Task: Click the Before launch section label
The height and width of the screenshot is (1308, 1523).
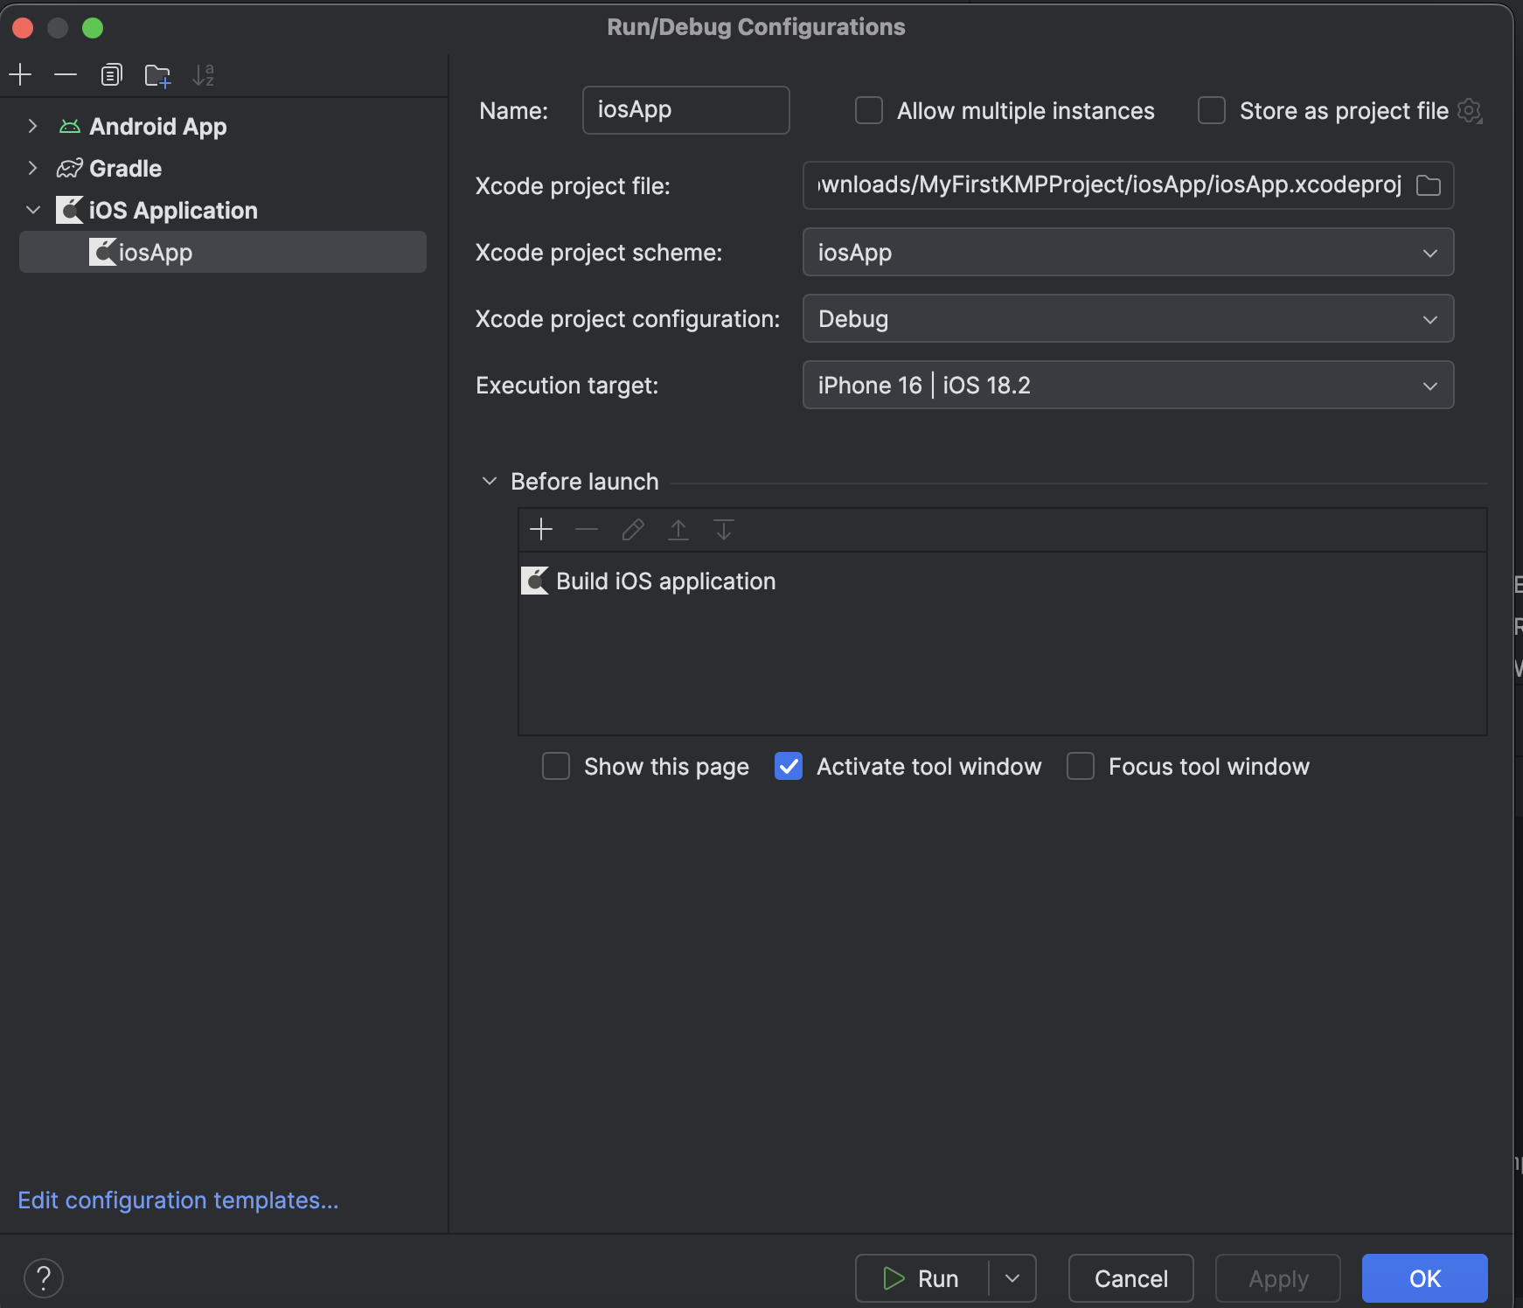Action: (585, 482)
